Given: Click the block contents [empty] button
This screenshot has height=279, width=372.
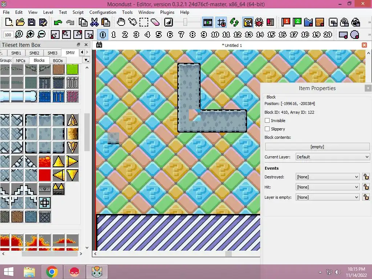Looking at the screenshot, I should (x=317, y=147).
